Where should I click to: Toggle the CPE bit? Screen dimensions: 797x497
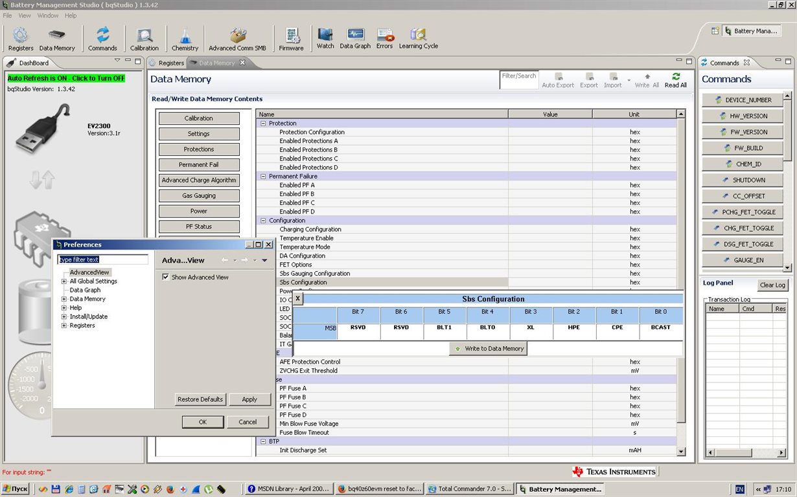(x=618, y=327)
